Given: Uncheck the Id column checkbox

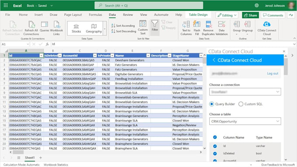Looking at the screenshot, I should [215, 146].
